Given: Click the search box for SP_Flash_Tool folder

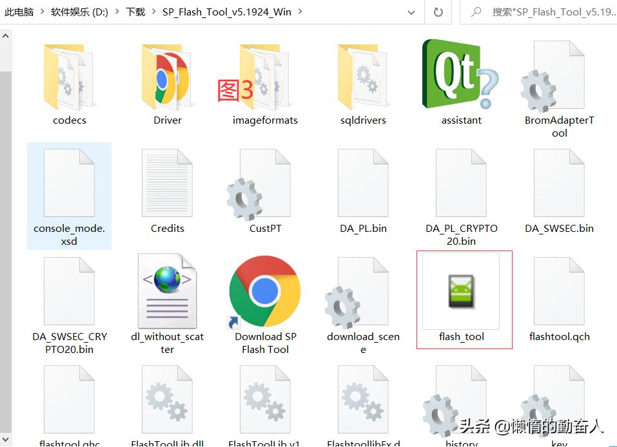Looking at the screenshot, I should [539, 12].
